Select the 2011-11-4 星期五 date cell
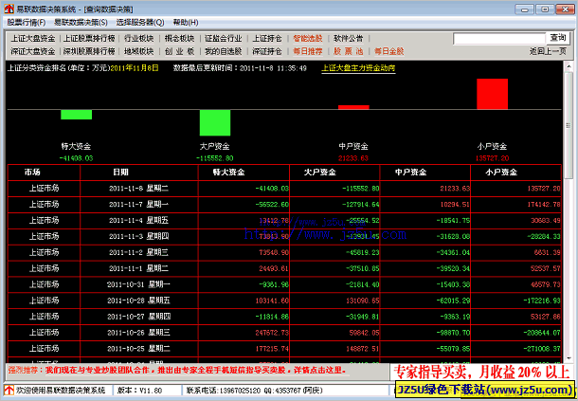578x401 pixels. point(139,221)
